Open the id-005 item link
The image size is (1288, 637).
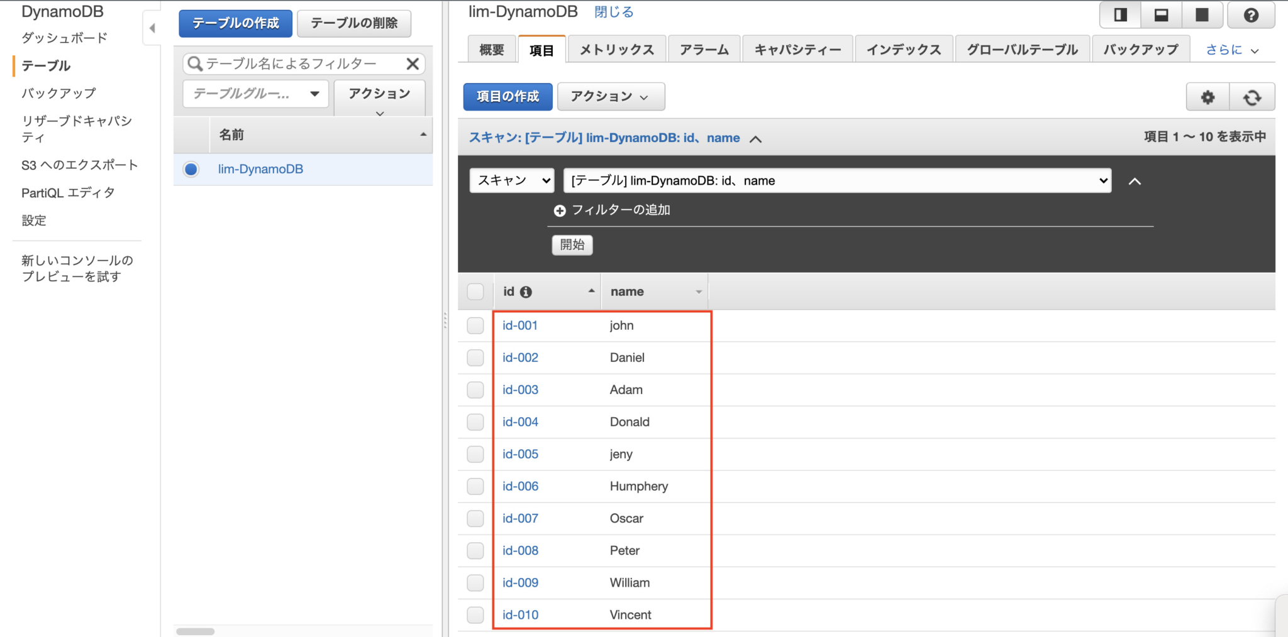520,454
